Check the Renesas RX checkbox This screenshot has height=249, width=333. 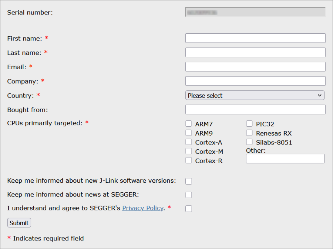(x=249, y=133)
